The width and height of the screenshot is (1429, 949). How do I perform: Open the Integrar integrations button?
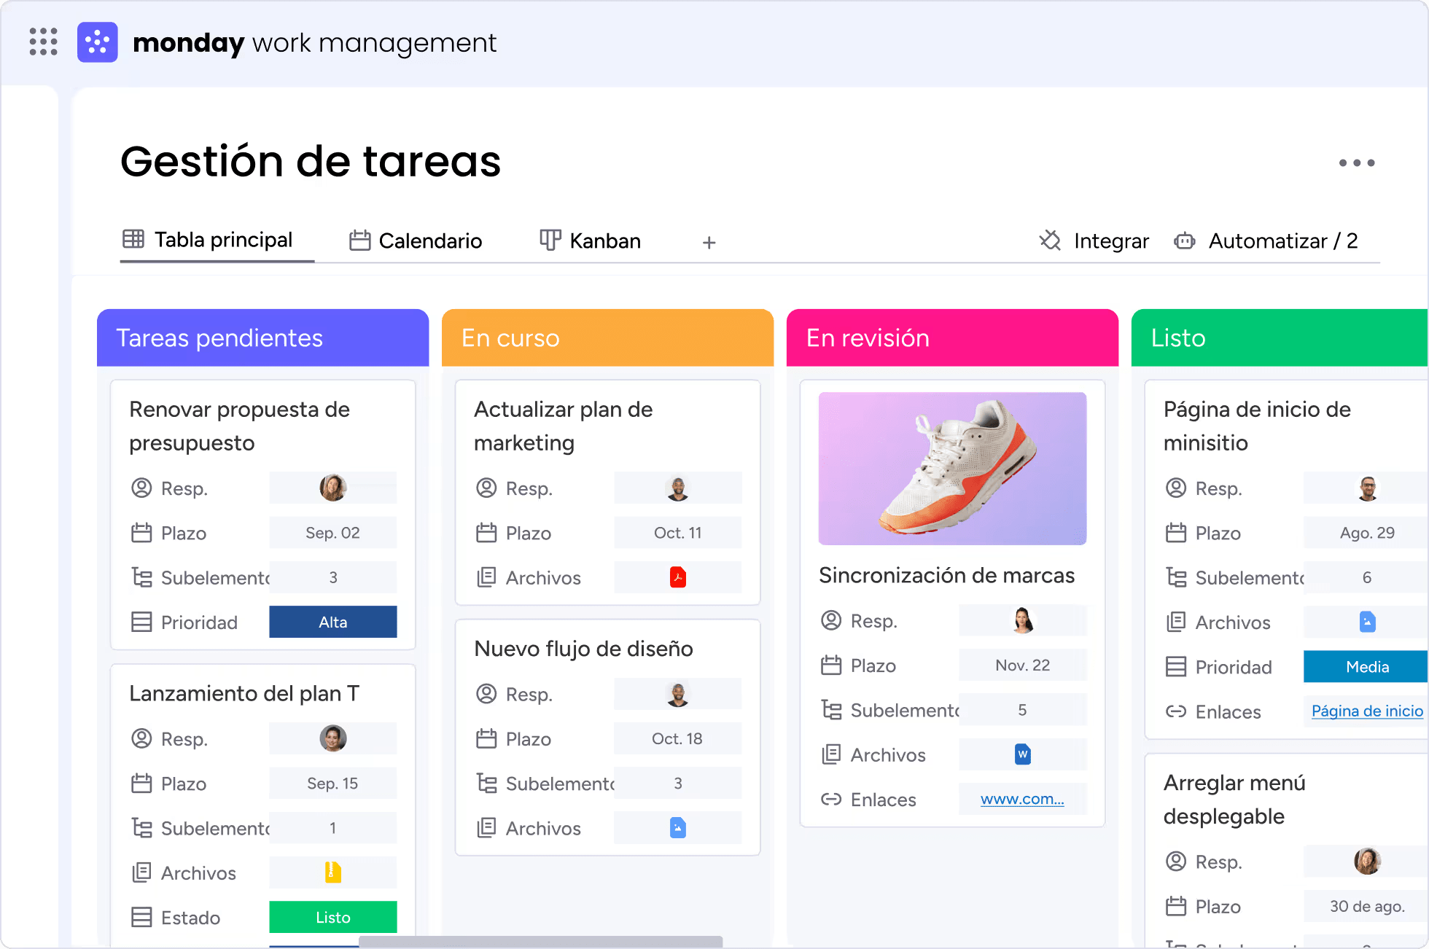click(x=1094, y=241)
